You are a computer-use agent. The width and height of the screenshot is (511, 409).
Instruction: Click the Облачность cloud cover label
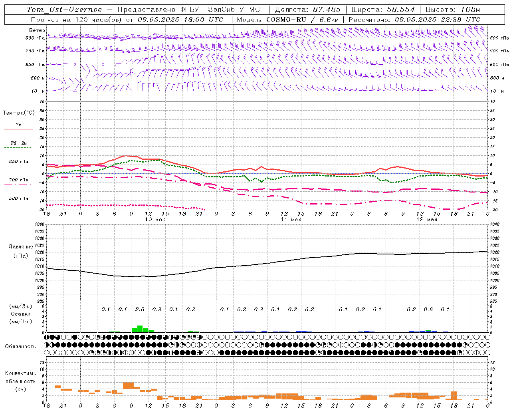pos(20,346)
